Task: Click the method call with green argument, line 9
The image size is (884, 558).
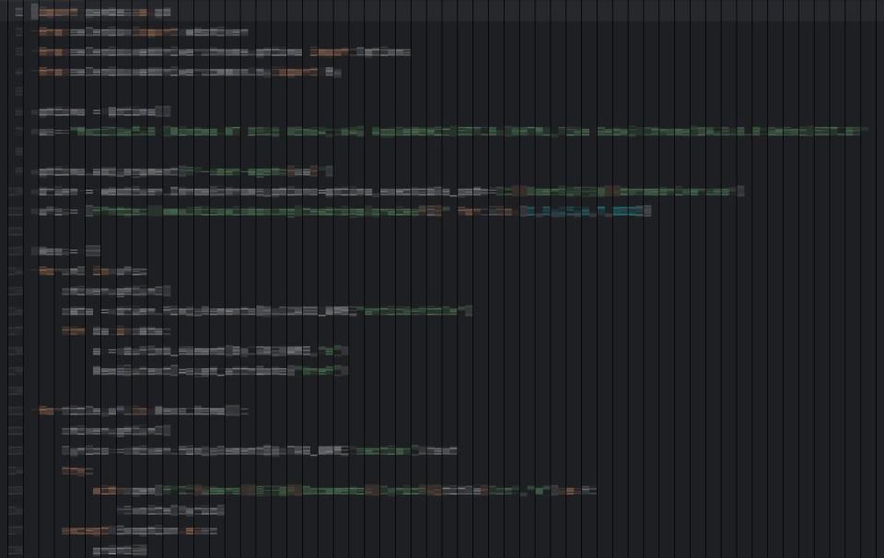Action: (184, 171)
